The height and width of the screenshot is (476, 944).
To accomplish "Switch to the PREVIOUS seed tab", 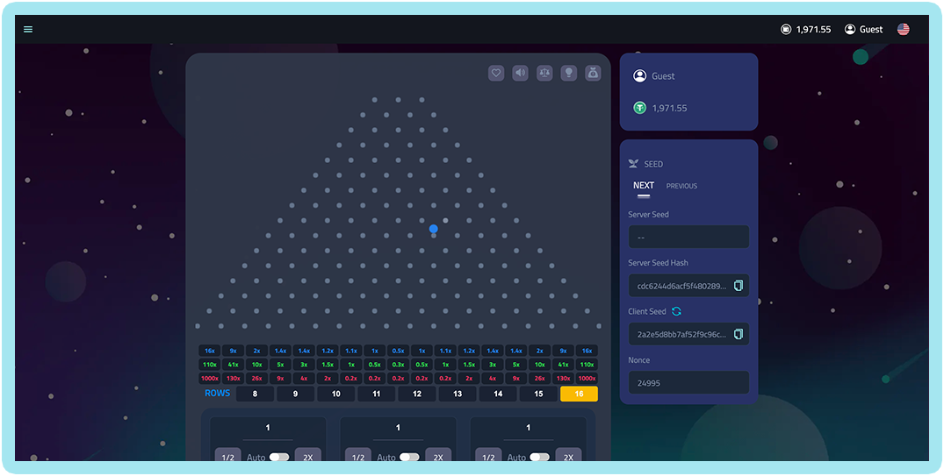I will pyautogui.click(x=681, y=187).
